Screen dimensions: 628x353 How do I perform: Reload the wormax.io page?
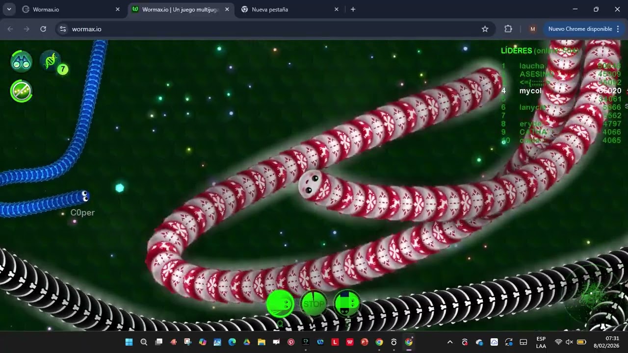43,29
